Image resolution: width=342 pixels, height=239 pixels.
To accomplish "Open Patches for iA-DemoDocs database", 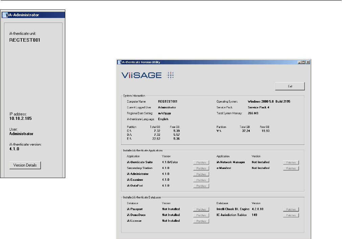I will [x=201, y=215].
